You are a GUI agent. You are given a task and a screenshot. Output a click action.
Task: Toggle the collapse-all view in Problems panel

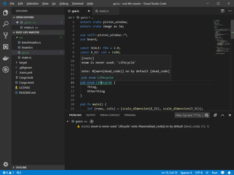pos(215,115)
